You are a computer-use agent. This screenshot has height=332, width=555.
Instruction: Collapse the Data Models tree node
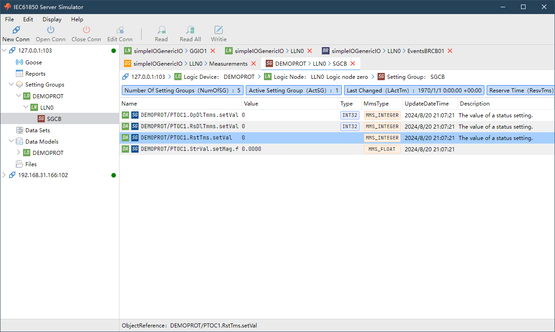pos(11,141)
